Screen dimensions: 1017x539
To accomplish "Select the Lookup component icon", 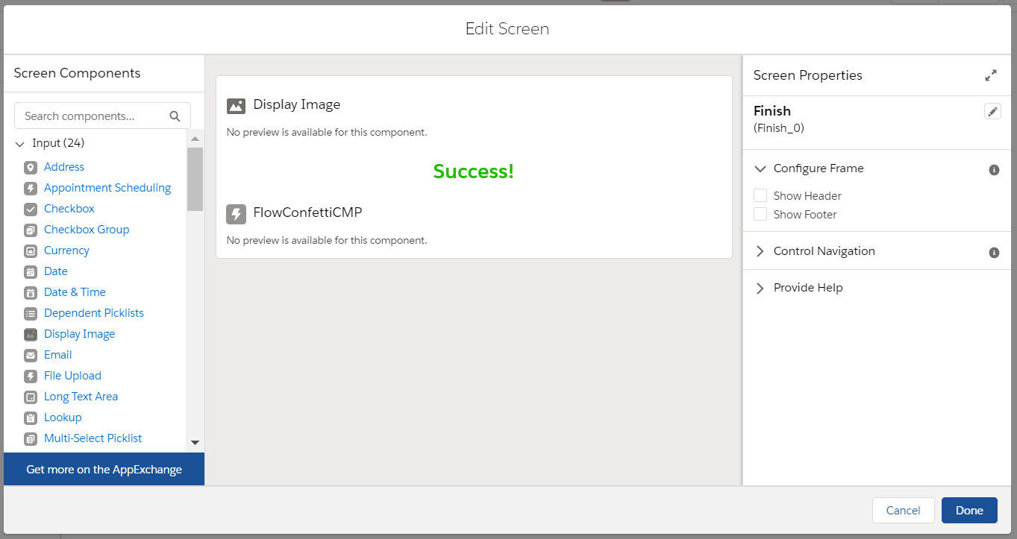I will click(30, 417).
